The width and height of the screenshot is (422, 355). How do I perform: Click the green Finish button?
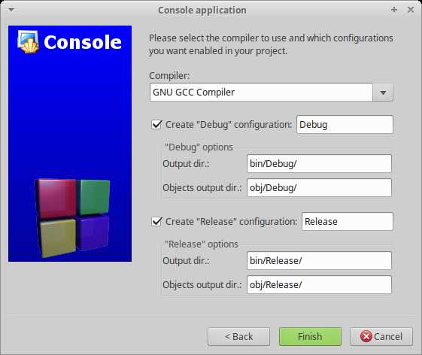pos(310,336)
